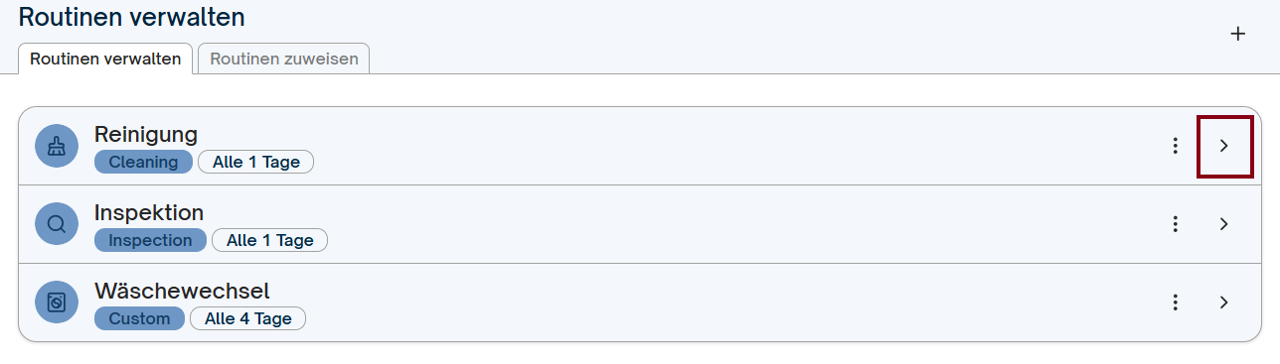Expand the Wäschewechsel routine chevron
This screenshot has width=1280, height=364.
tap(1224, 303)
